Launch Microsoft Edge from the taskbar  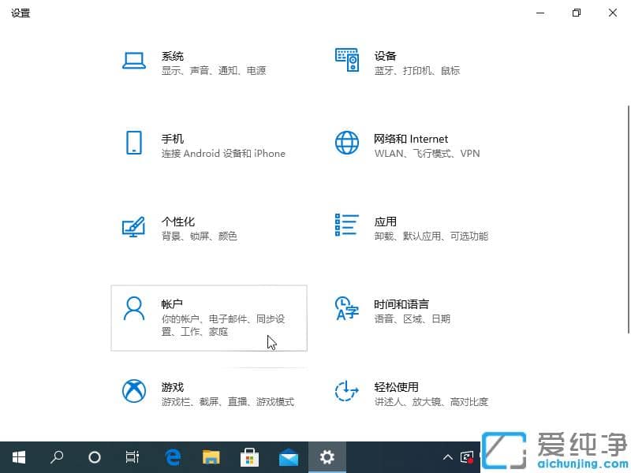pyautogui.click(x=173, y=457)
